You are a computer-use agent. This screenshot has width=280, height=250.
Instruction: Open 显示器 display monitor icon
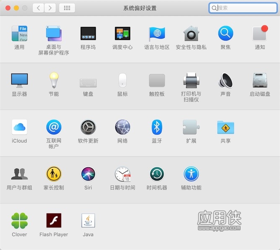[19, 81]
